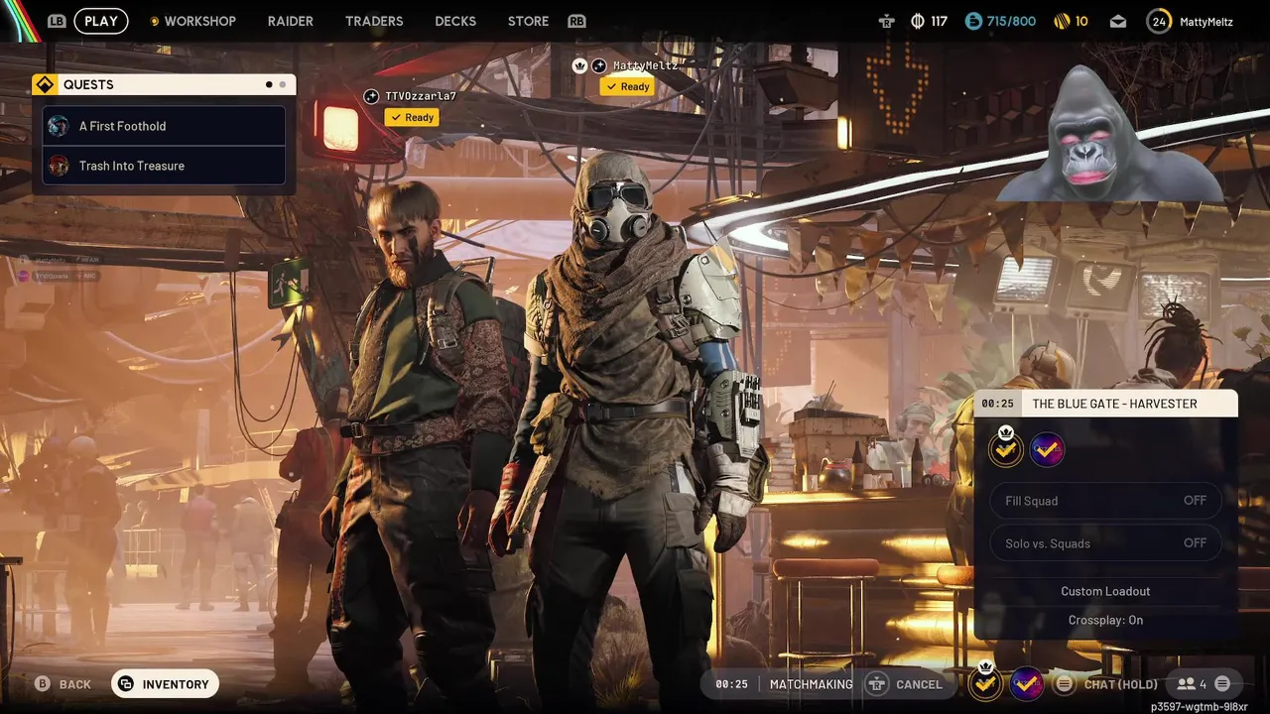Toggle the Fill Squad option
Viewport: 1270px width, 714px height.
click(x=1105, y=501)
